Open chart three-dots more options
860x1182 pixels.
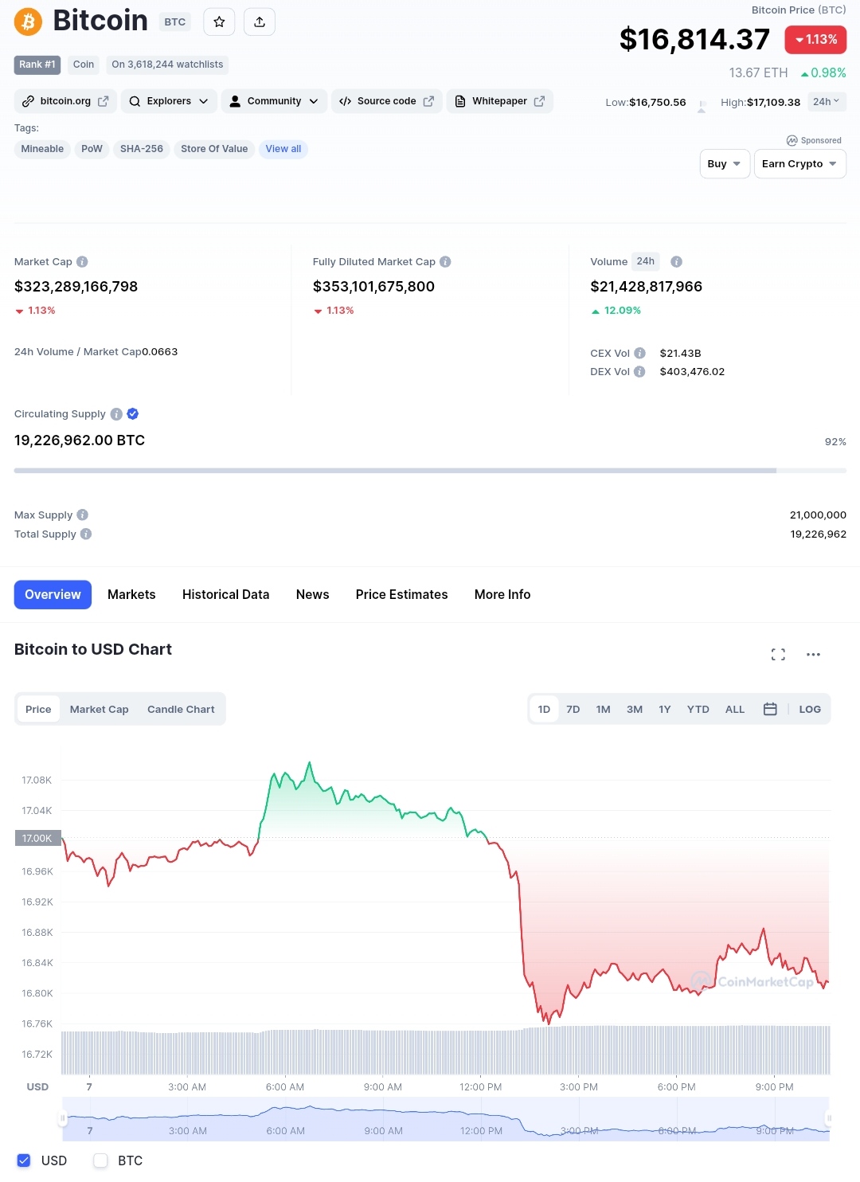(x=813, y=655)
